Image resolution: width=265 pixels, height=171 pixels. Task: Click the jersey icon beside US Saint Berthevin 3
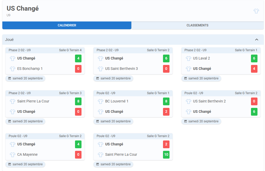point(100,69)
